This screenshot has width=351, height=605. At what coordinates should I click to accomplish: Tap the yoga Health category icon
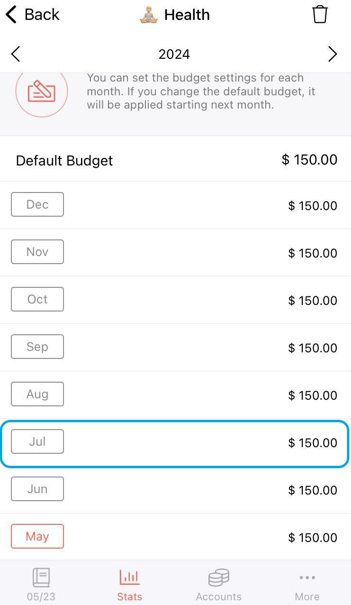[x=148, y=15]
